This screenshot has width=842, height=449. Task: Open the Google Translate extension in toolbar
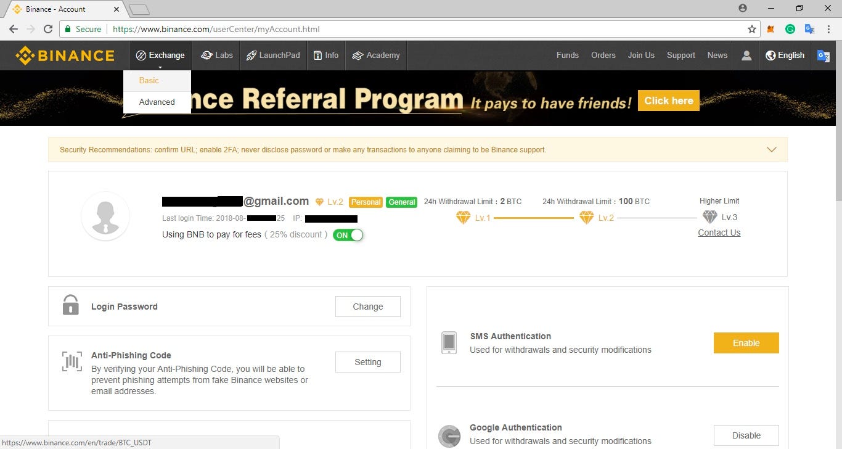[x=809, y=29]
